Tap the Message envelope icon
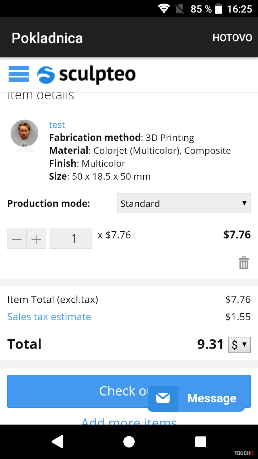 [163, 398]
